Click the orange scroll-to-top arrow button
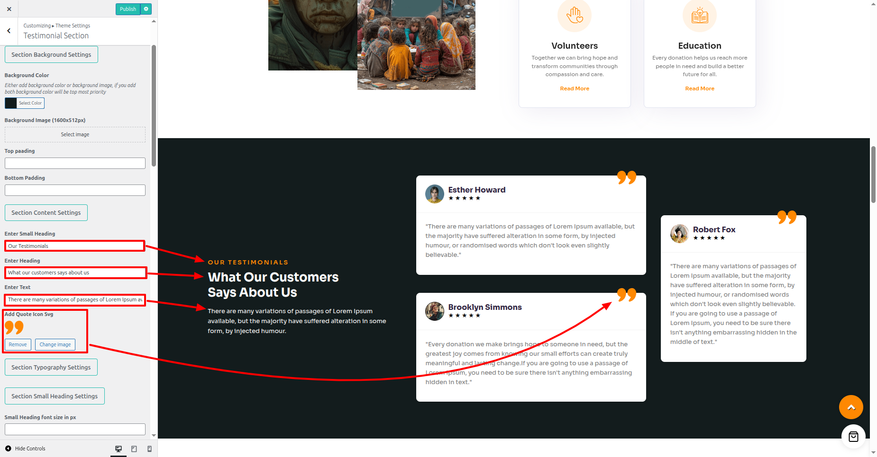Viewport: 877px width, 457px height. tap(851, 407)
